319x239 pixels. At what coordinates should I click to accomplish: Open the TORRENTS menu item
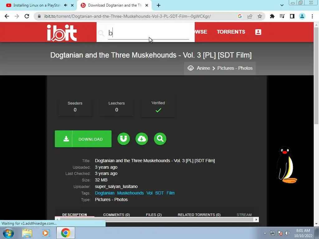[231, 32]
